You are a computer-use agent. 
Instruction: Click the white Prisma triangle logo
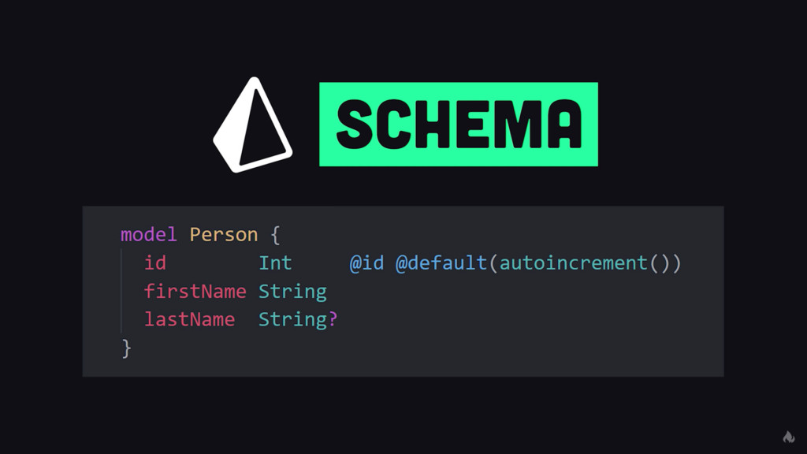point(252,125)
